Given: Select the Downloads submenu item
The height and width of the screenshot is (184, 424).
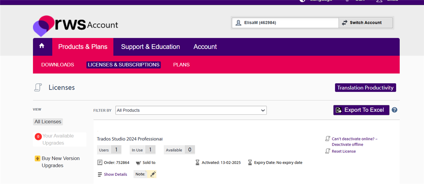Looking at the screenshot, I should (x=58, y=65).
